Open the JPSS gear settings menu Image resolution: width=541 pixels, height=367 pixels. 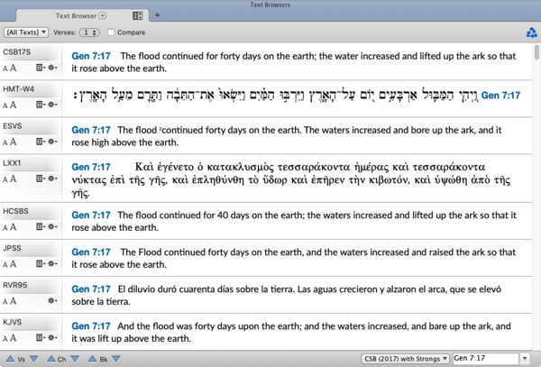[x=52, y=263]
